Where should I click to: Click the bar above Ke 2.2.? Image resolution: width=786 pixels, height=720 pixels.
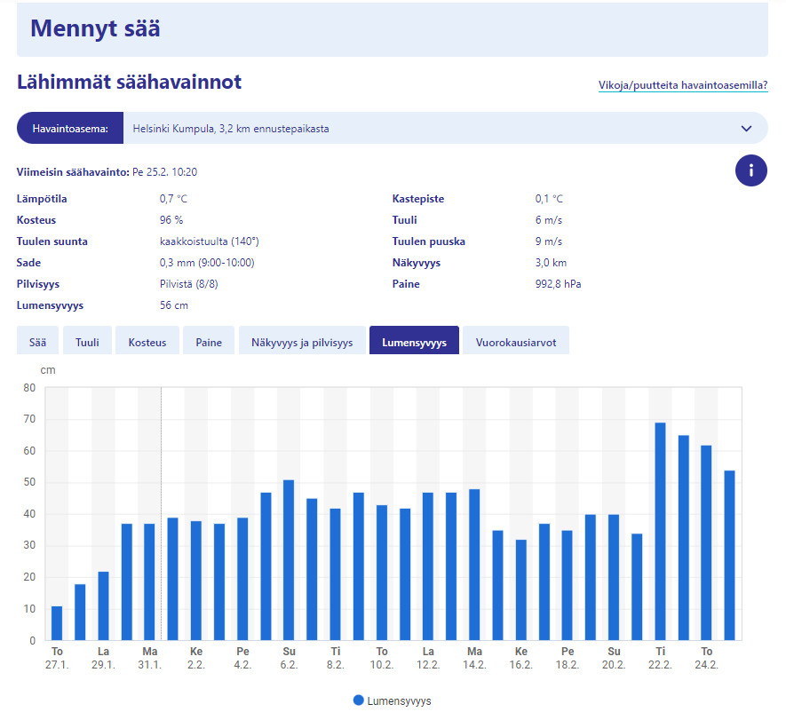(195, 581)
